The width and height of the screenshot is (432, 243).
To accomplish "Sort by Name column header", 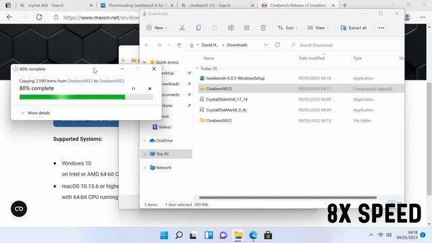I will 209,58.
